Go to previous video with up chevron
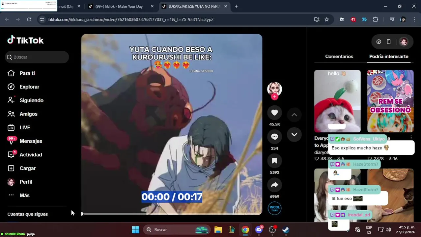Screen dimensions: 421x237 [294, 115]
